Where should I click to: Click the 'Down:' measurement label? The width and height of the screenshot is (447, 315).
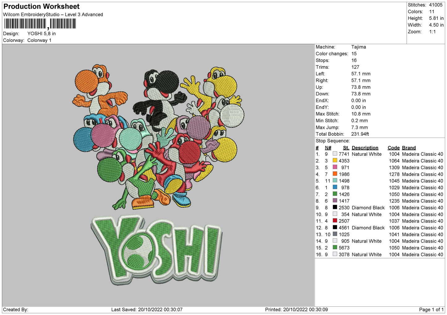pos(322,94)
